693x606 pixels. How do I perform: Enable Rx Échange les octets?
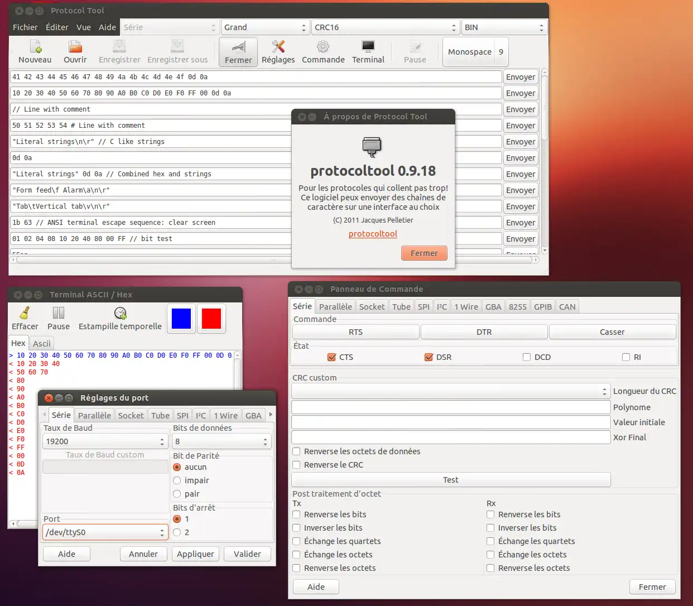pyautogui.click(x=490, y=555)
